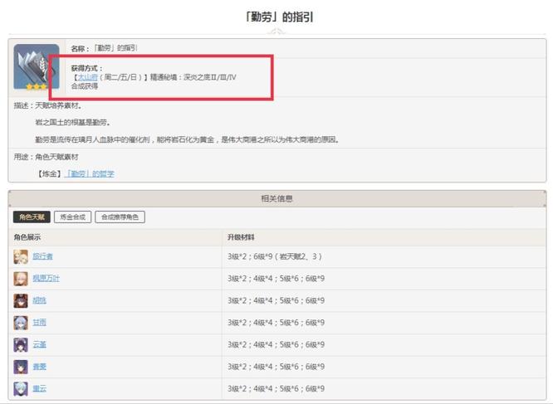553x404 pixels.
Task: Click the 岩之国土的根基是勤劳 line
Action: (72, 123)
